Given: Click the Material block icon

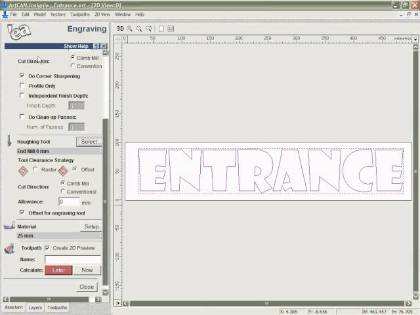Looking at the screenshot, I should click(x=9, y=226).
